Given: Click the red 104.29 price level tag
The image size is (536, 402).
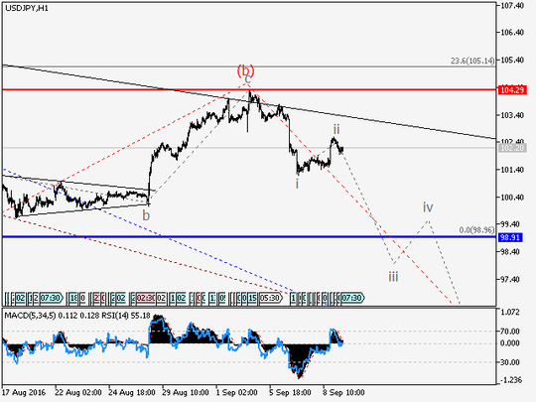Looking at the screenshot, I should click(512, 90).
